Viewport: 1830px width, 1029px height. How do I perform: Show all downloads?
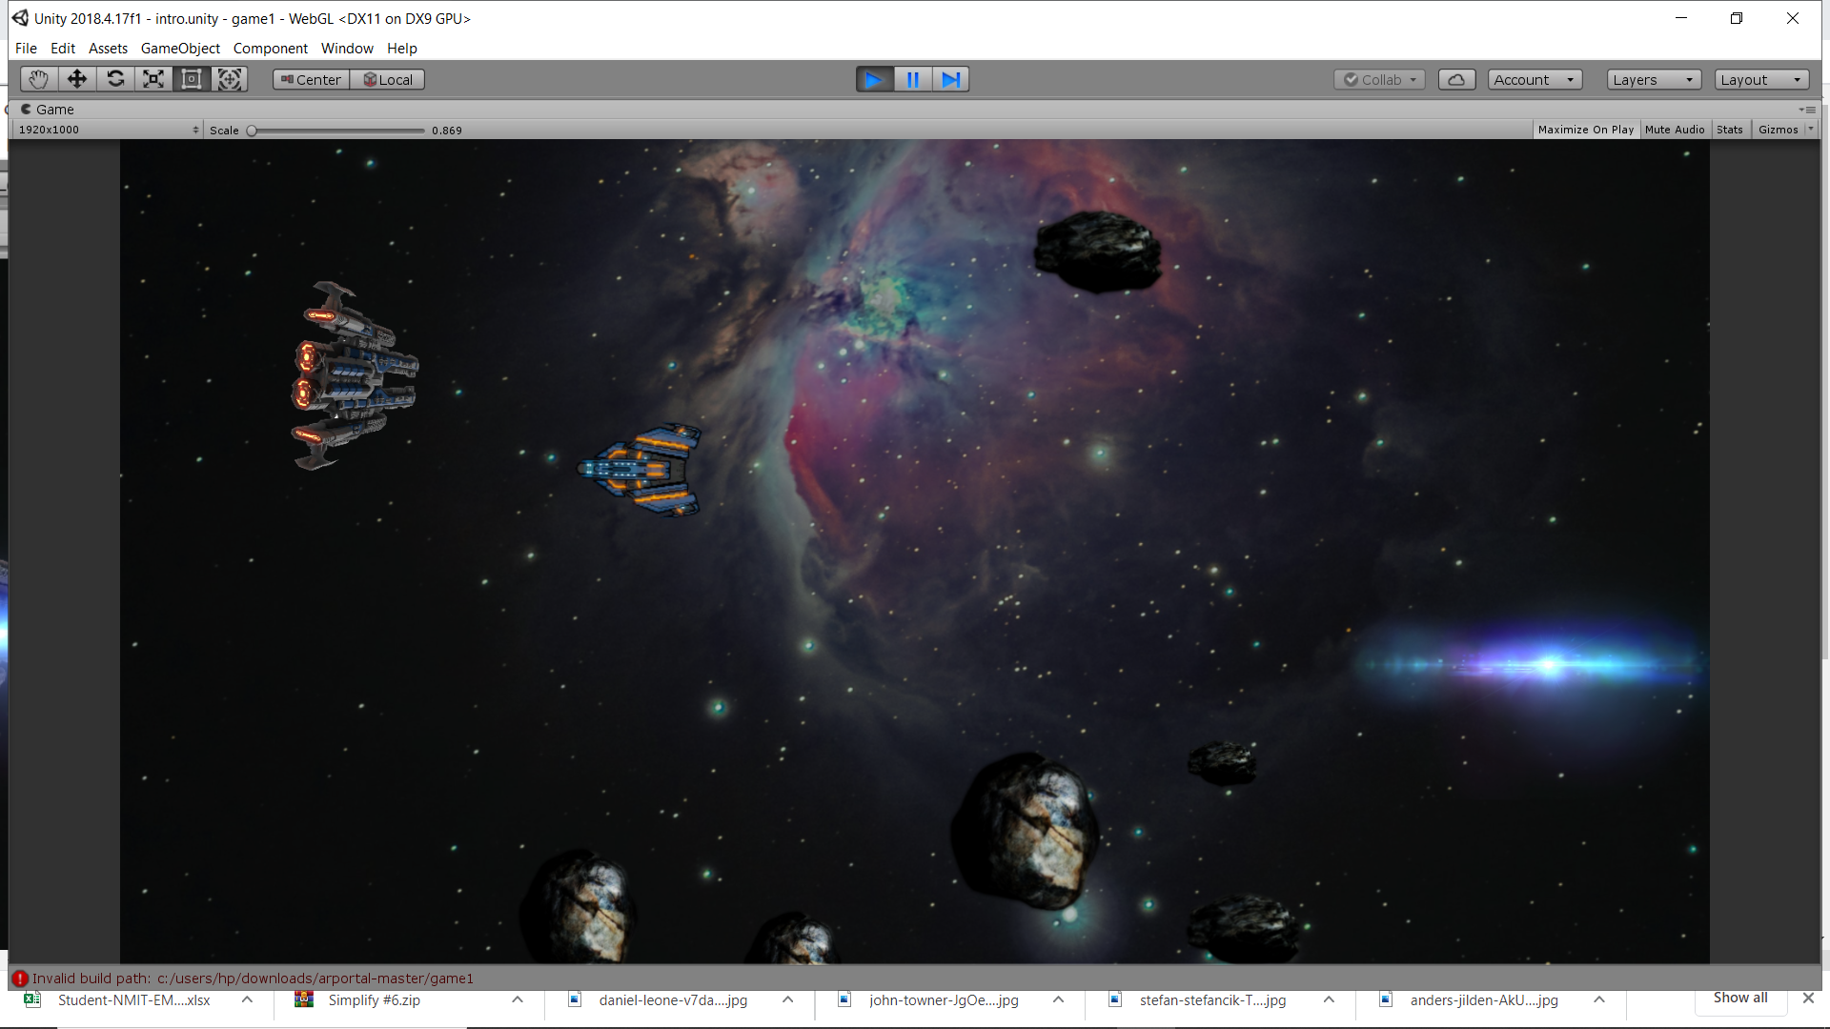(x=1740, y=998)
